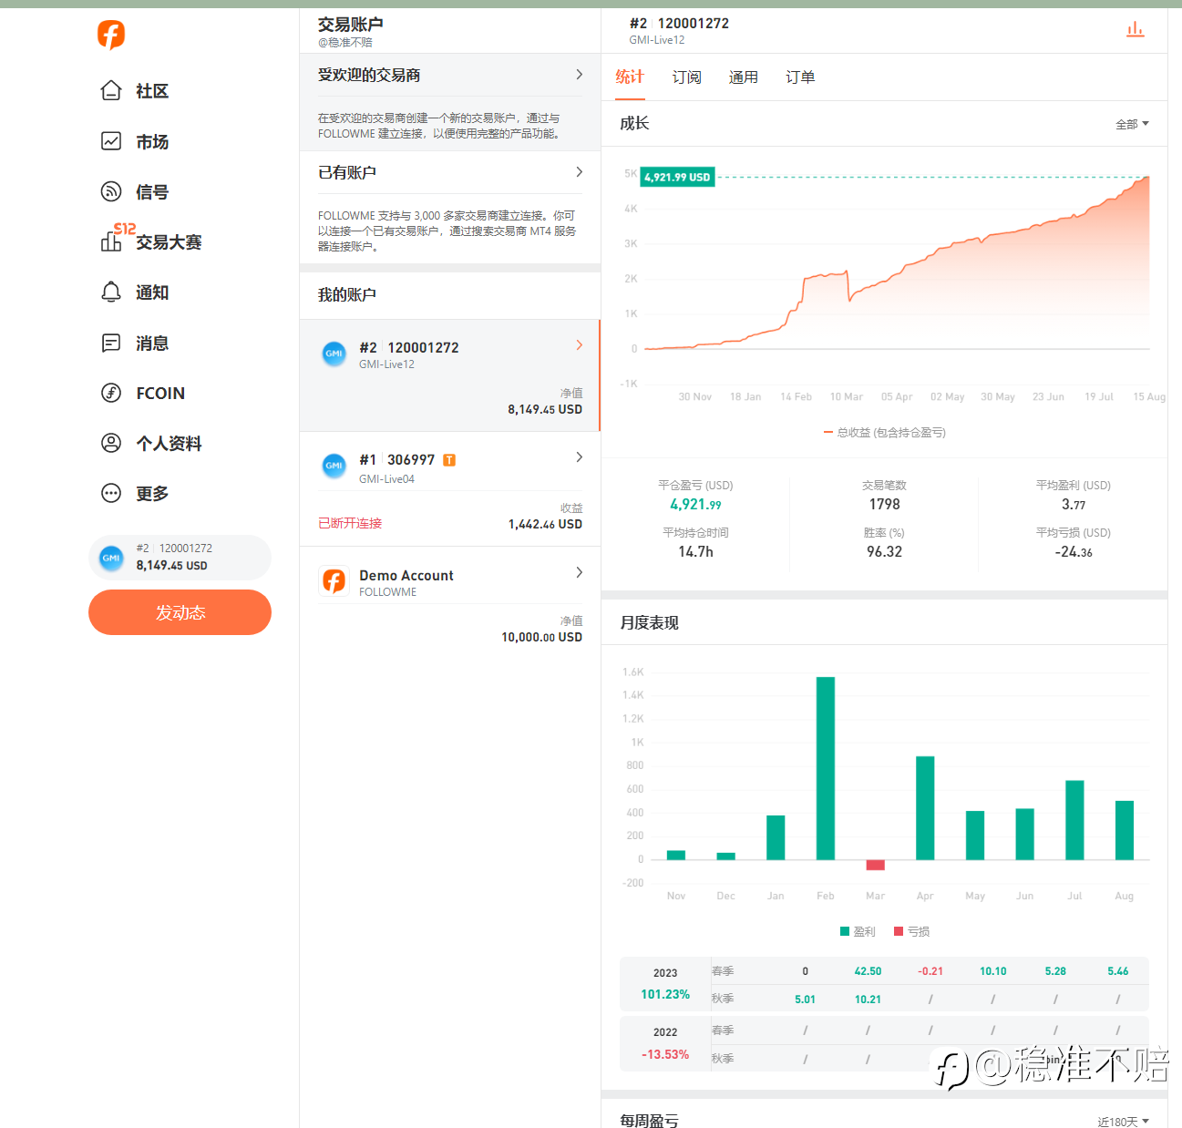
Task: Switch to the 统计 tab
Action: coord(630,77)
